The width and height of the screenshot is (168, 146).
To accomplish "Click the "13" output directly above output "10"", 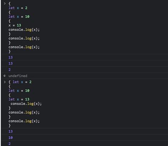I will (x=11, y=132).
